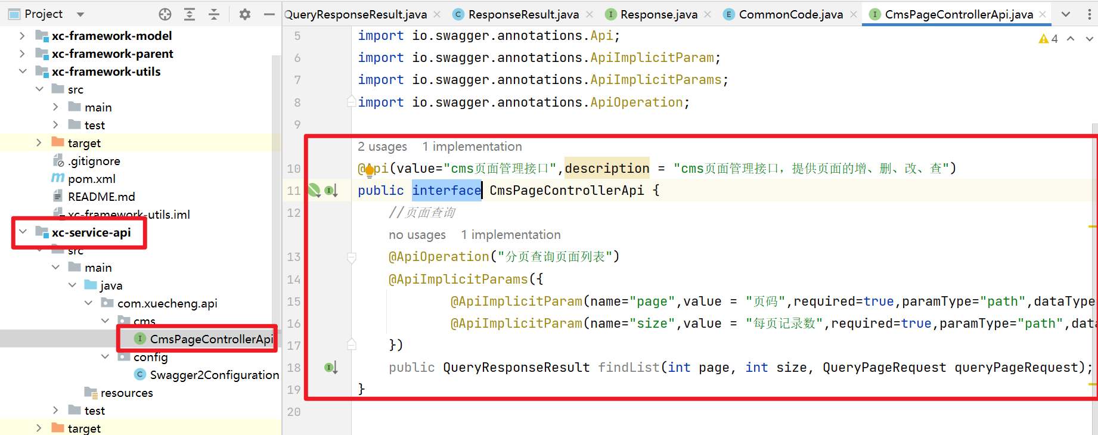Fold the import block at line 8
The width and height of the screenshot is (1098, 435).
point(352,102)
